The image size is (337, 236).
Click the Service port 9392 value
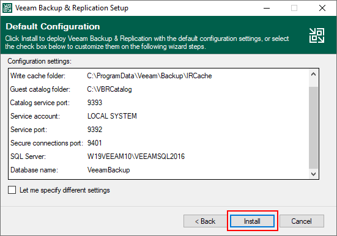click(95, 130)
